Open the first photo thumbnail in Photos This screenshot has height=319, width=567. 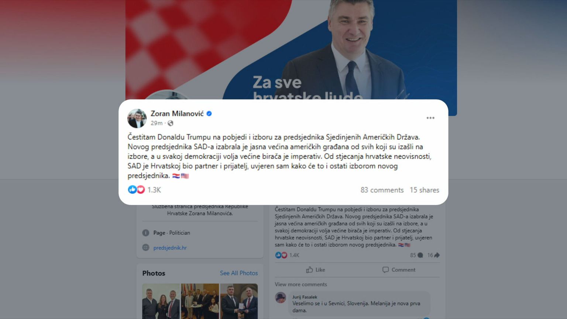161,301
